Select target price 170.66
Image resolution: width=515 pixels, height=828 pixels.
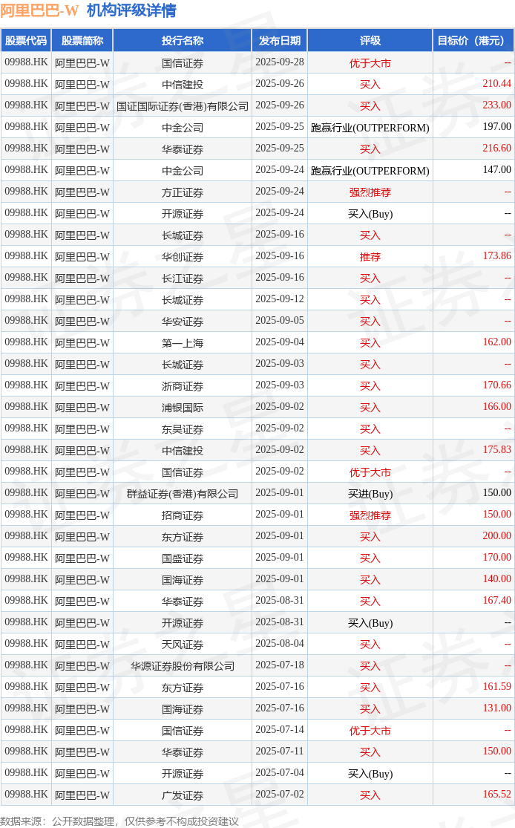[x=496, y=385]
